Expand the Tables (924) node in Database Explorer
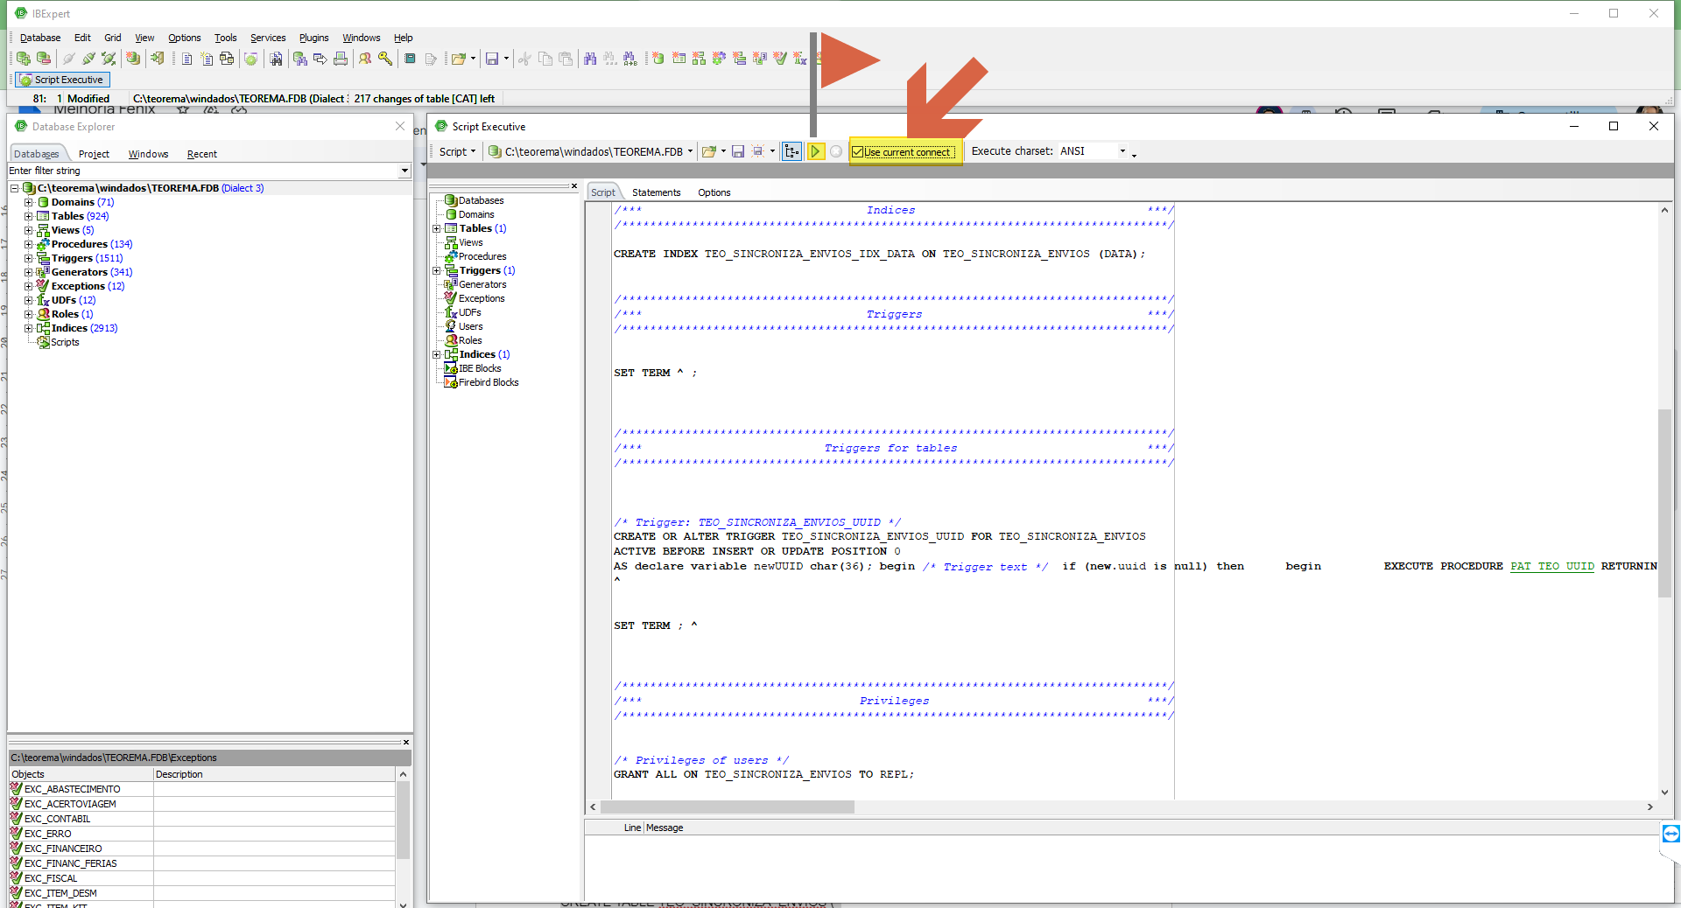Screen dimensions: 1681x908 click(x=28, y=216)
